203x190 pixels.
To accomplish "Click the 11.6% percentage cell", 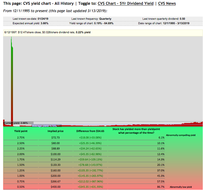I will click(x=161, y=149).
